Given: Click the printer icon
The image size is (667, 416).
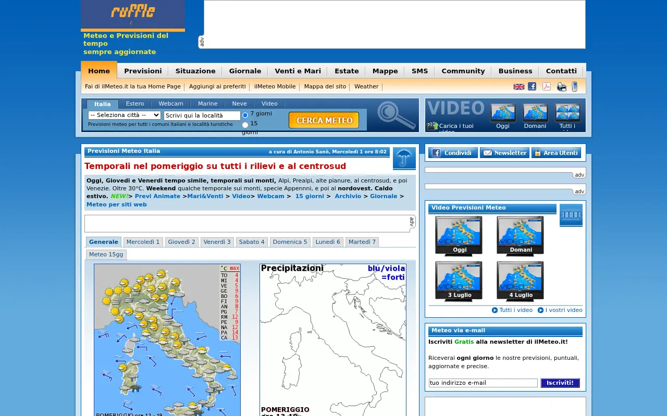Looking at the screenshot, I should (562, 87).
